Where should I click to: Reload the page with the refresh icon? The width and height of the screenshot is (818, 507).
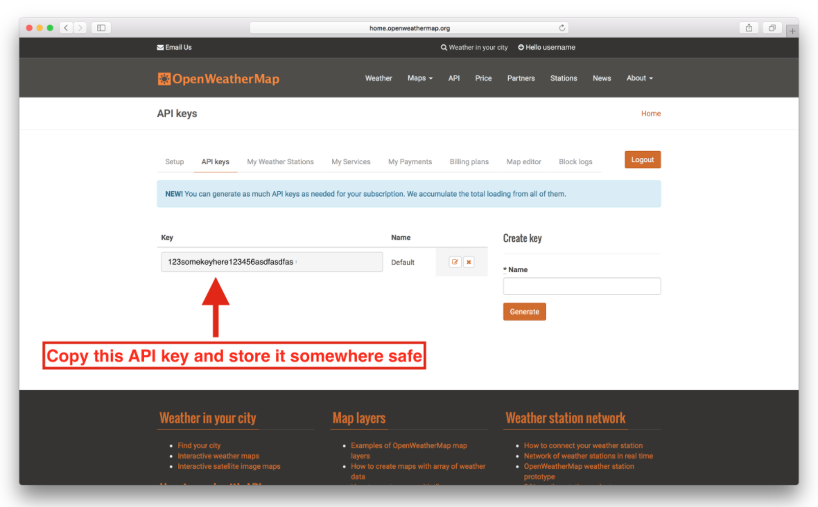coord(562,28)
